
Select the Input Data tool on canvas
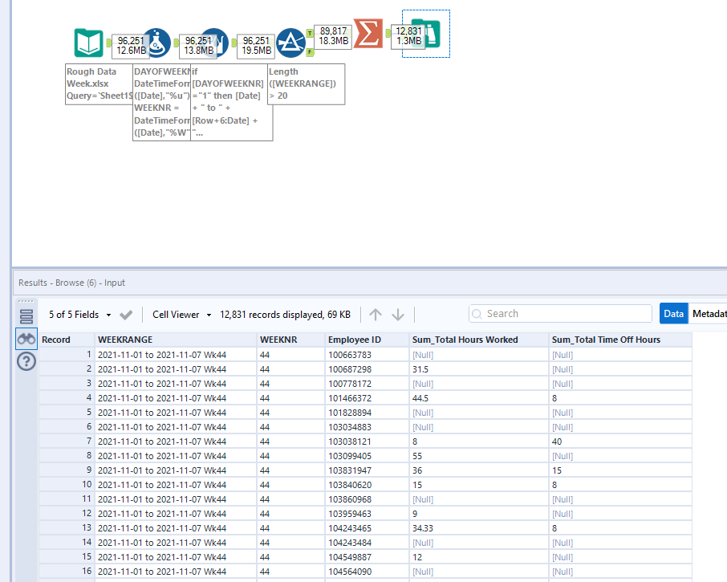(88, 43)
